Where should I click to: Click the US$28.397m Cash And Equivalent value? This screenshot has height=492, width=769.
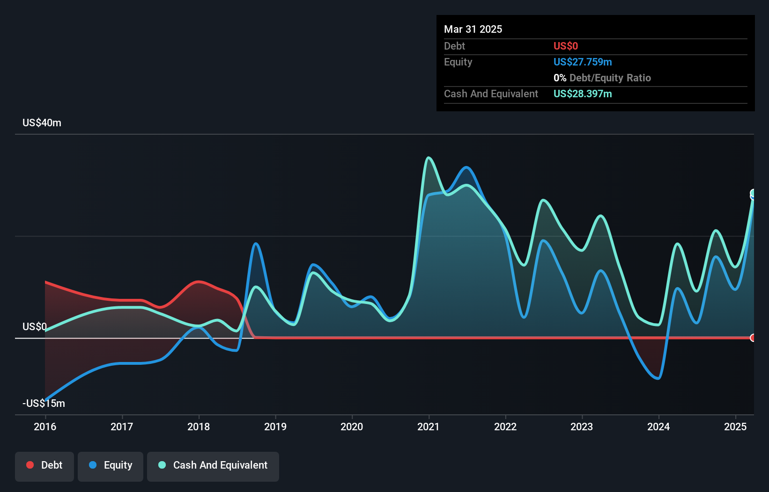click(582, 94)
